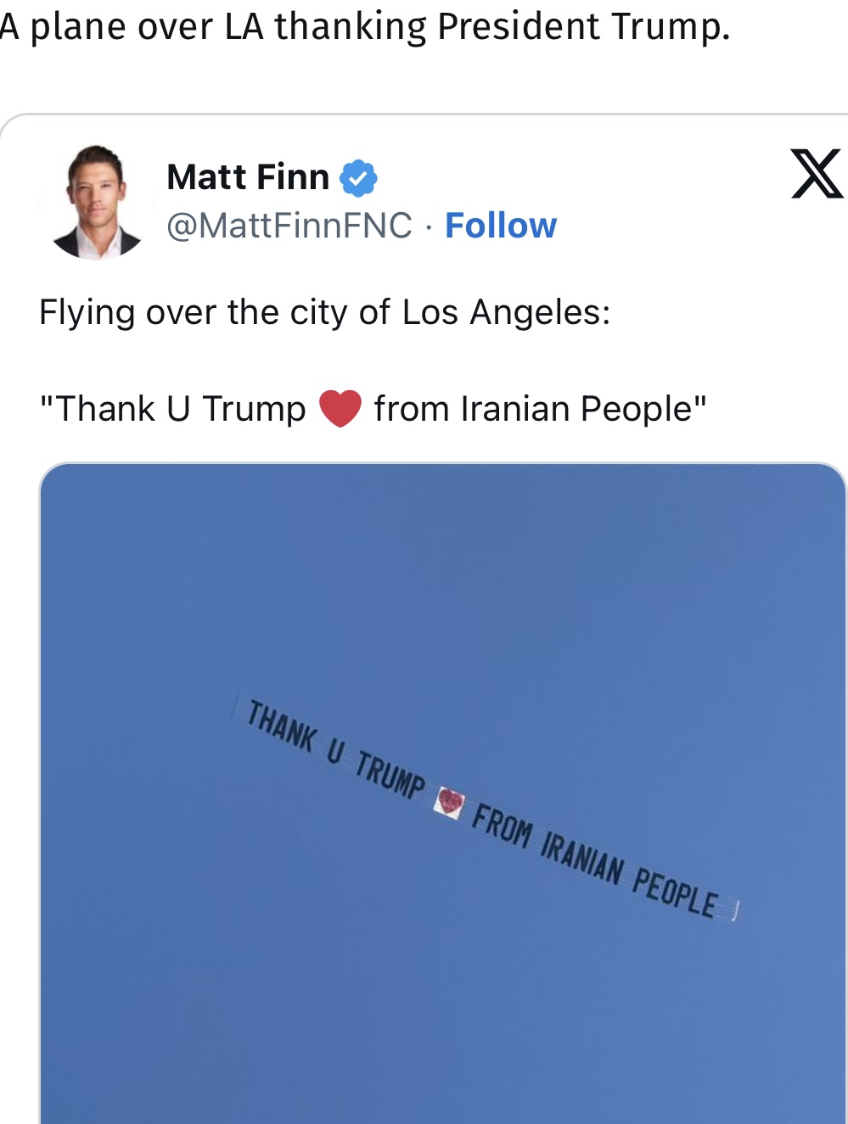The width and height of the screenshot is (848, 1124).
Task: Click the dot separator before Follow
Action: pyautogui.click(x=429, y=226)
